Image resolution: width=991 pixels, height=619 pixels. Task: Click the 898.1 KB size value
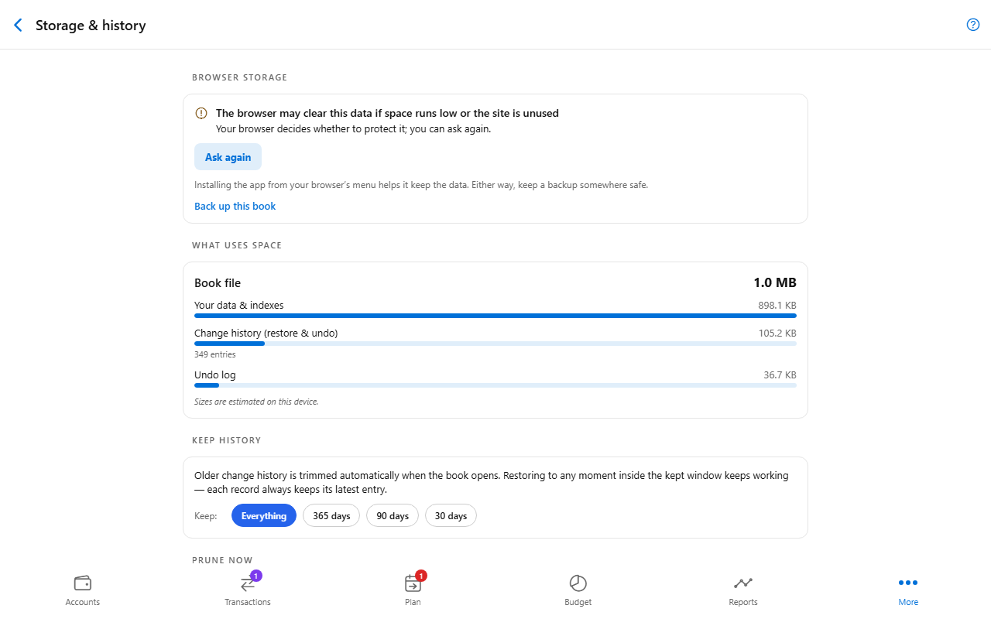(777, 305)
